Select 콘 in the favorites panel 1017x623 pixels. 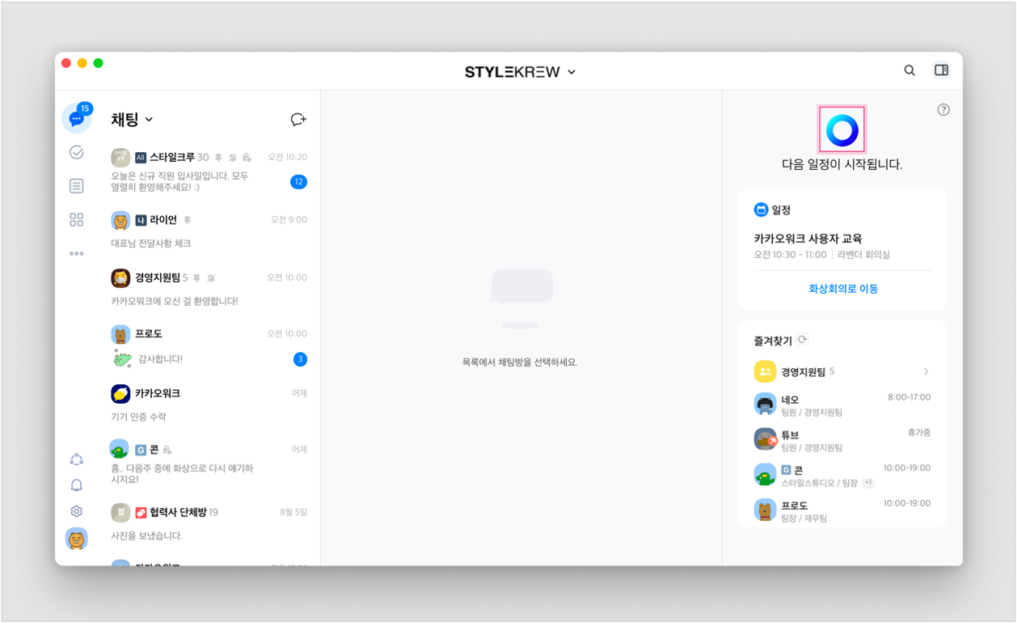(842, 475)
